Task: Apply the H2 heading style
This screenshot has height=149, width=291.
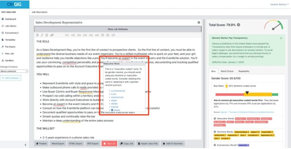Action: (73, 35)
